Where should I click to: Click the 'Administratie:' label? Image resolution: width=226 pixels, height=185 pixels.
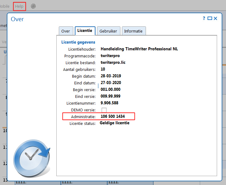[x=83, y=117]
